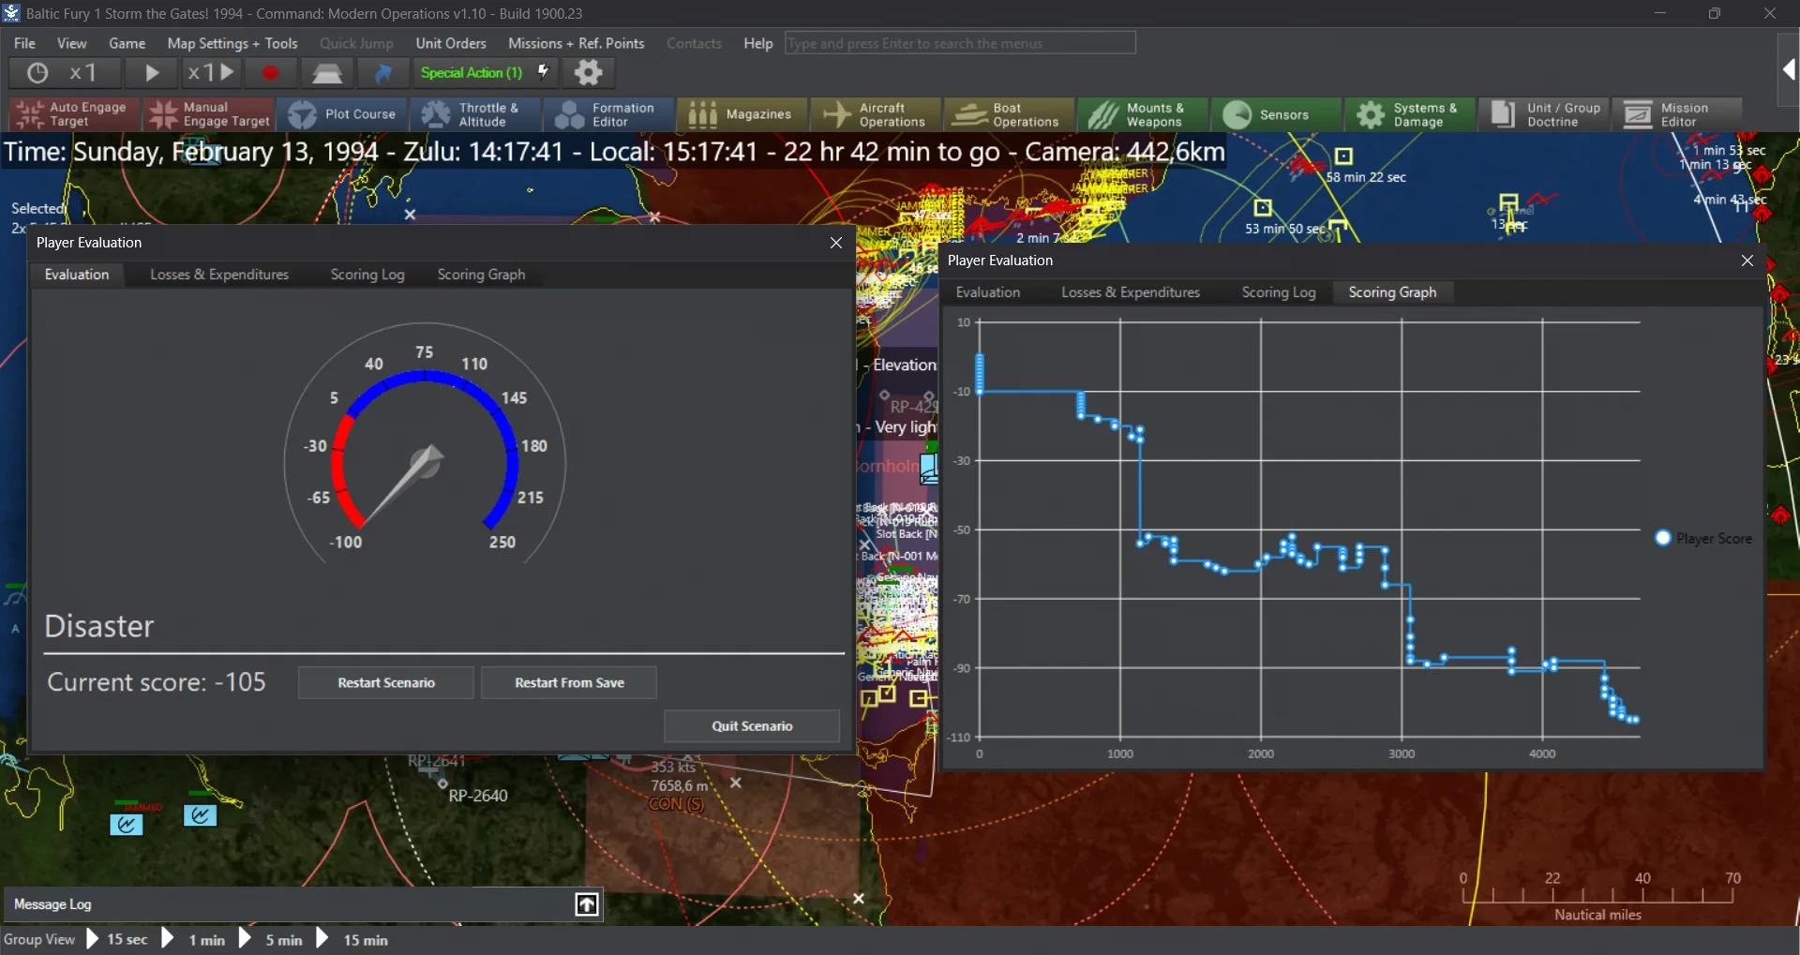Click the Quit Scenario button

[x=752, y=726]
